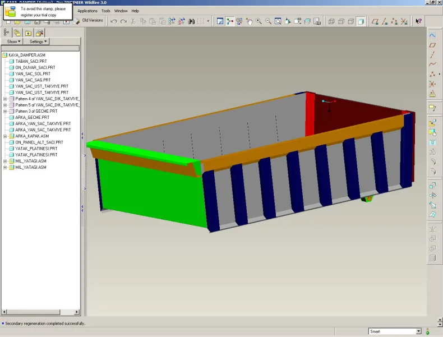This screenshot has width=443, height=337.
Task: Click the Show dropdown button
Action: click(13, 41)
